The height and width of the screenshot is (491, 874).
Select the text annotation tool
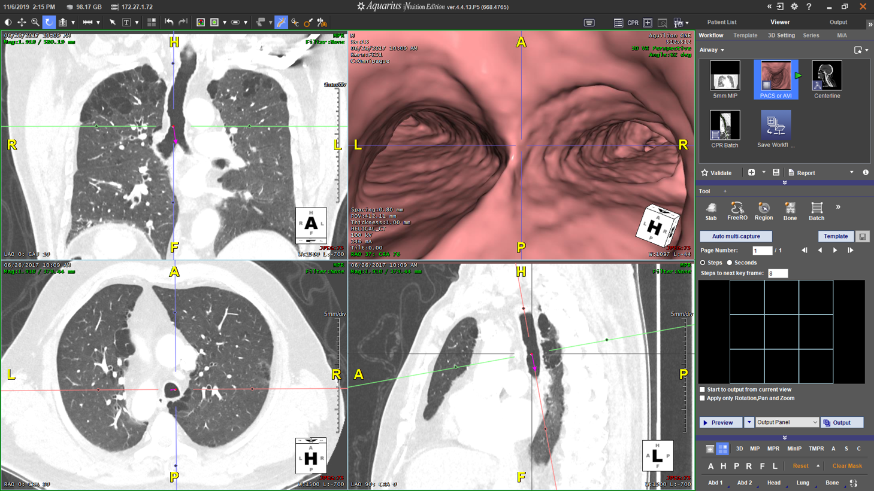(126, 22)
